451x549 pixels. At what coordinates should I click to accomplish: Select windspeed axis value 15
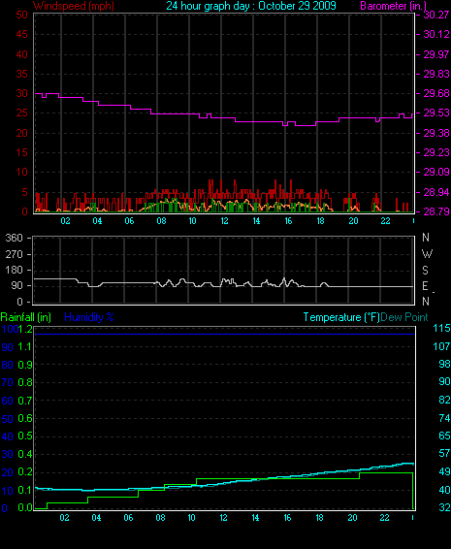pyautogui.click(x=21, y=152)
